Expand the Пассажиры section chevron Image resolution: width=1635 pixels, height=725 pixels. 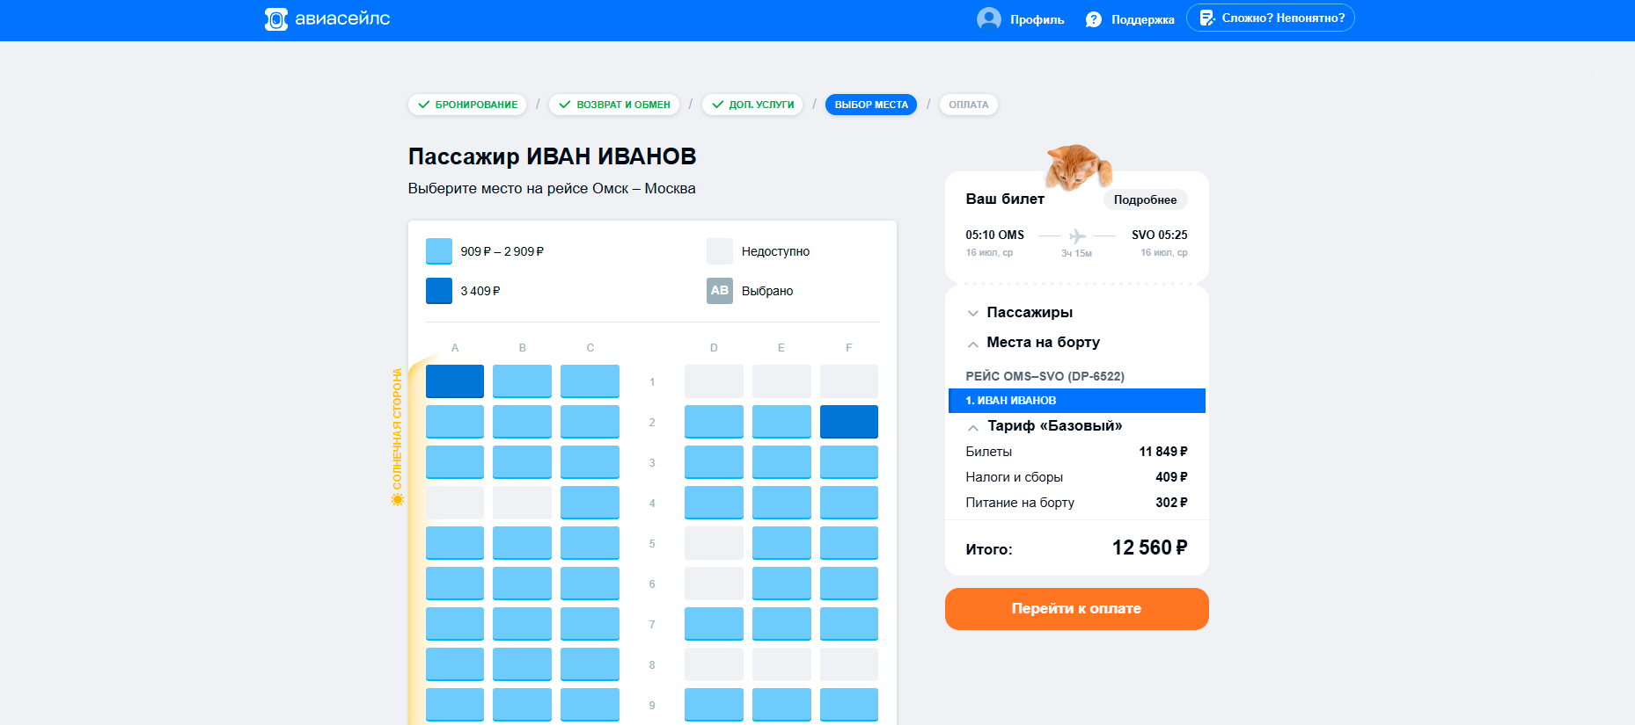click(x=972, y=313)
